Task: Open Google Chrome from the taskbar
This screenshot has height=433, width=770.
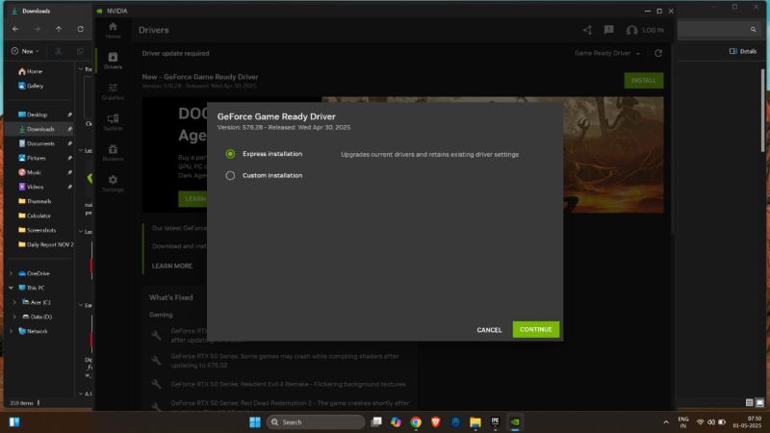Action: tap(416, 422)
